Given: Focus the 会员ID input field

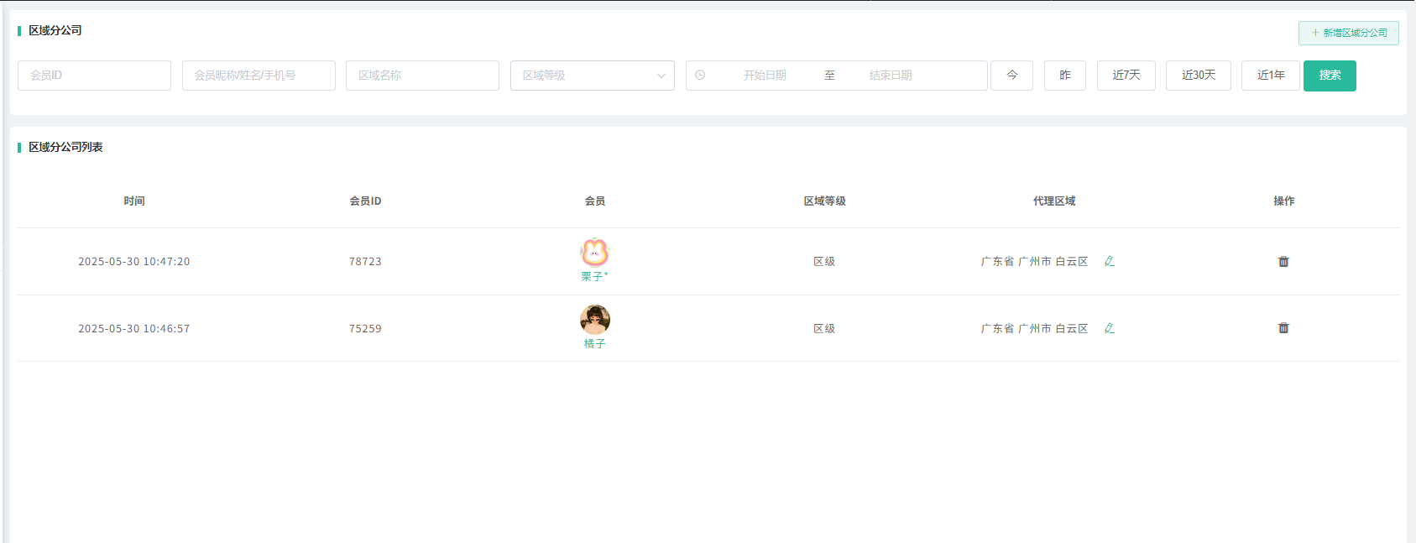Looking at the screenshot, I should click(x=94, y=76).
